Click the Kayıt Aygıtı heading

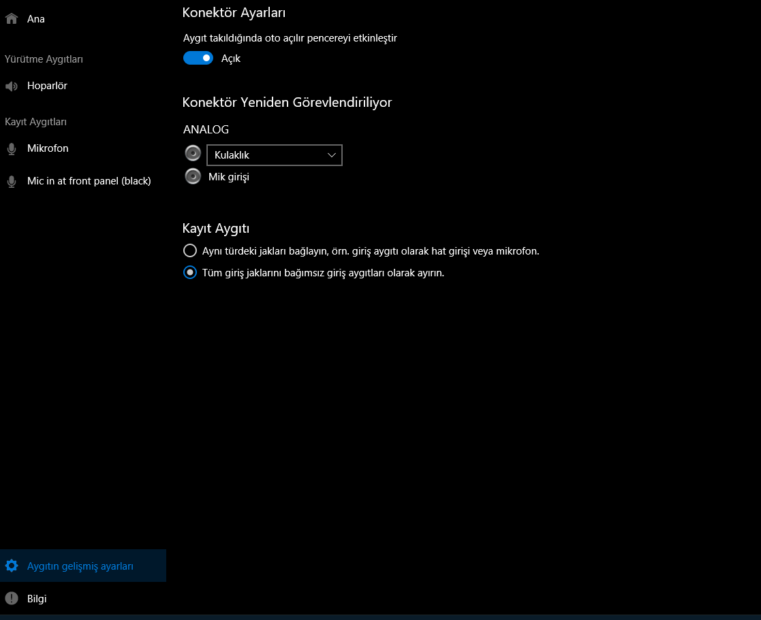[216, 228]
